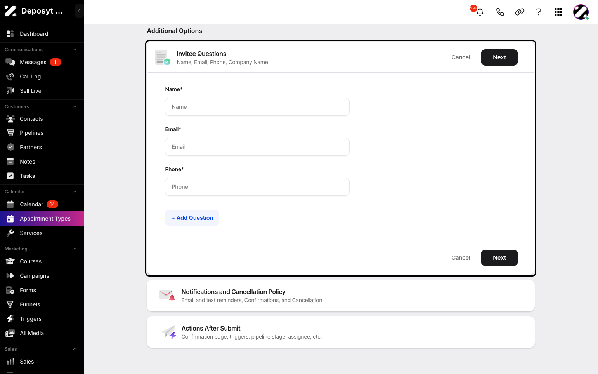Open the notifications bell
Image resolution: width=598 pixels, height=374 pixels.
click(x=480, y=12)
